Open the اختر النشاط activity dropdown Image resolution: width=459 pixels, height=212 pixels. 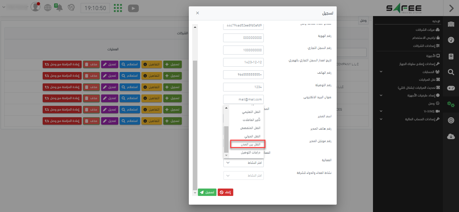pos(244,163)
